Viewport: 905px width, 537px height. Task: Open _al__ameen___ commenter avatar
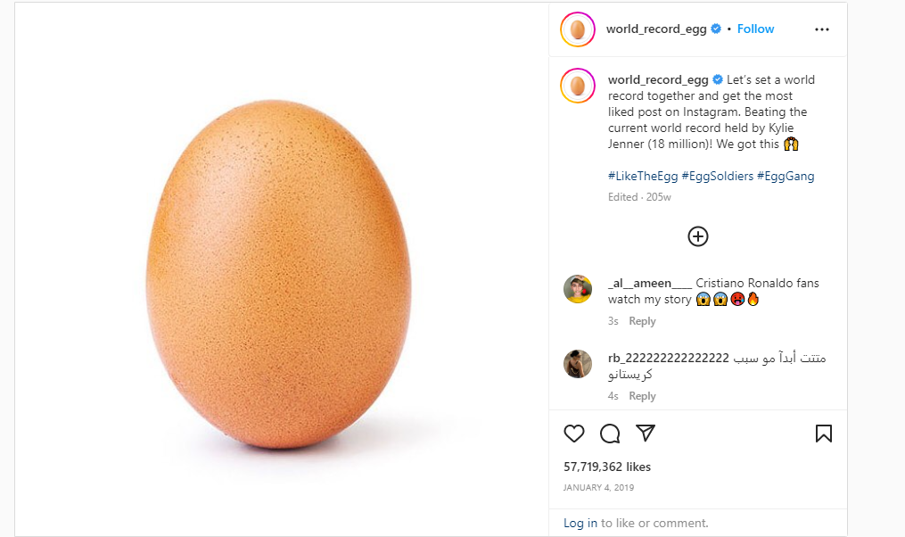[578, 289]
